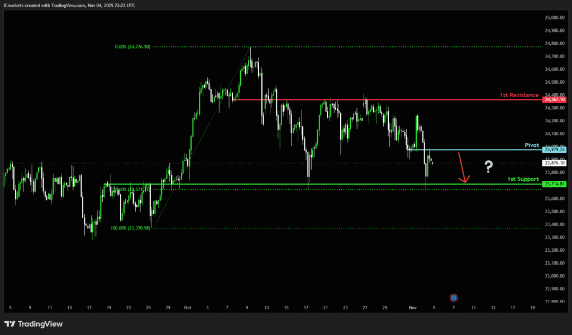Click the small round event marker near Nov 7

(x=454, y=298)
